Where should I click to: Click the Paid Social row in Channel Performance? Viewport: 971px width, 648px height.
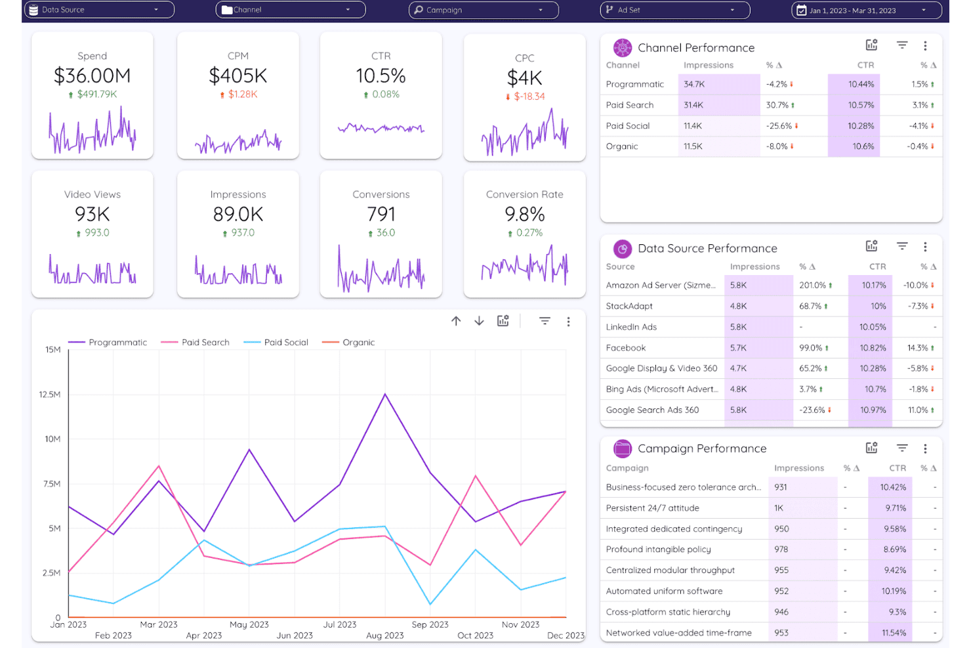(x=771, y=126)
